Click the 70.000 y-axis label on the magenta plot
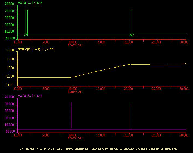Screen dimensions: 193x153 pyautogui.click(x=9, y=104)
